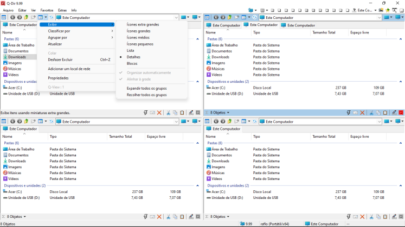The image size is (405, 227).
Task: Open the Extras menu
Action: click(x=62, y=10)
